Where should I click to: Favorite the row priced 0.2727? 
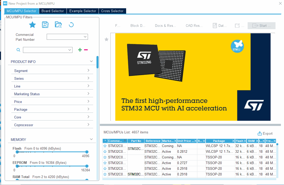(105, 163)
